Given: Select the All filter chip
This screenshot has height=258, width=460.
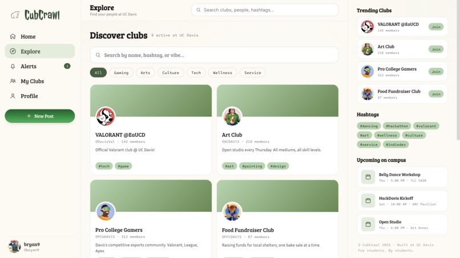Looking at the screenshot, I should [98, 73].
